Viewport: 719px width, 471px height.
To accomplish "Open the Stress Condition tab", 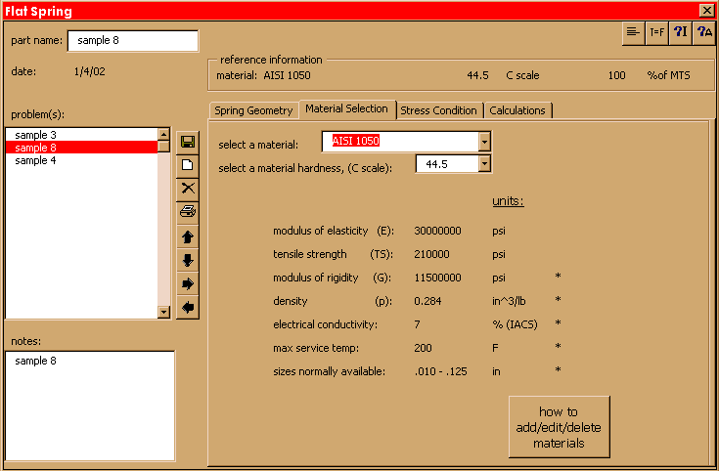I will point(439,110).
